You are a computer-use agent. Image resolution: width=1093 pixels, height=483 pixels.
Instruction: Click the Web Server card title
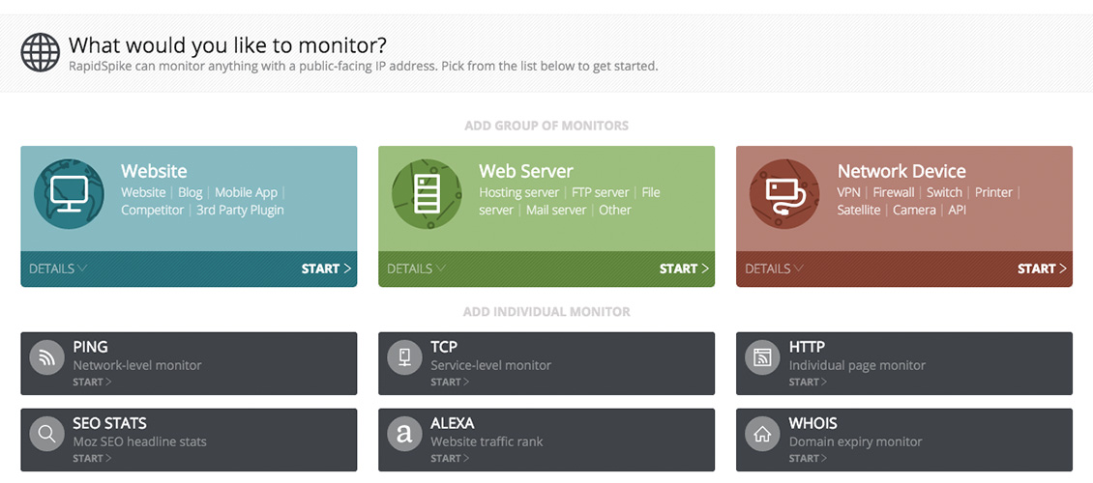tap(526, 171)
